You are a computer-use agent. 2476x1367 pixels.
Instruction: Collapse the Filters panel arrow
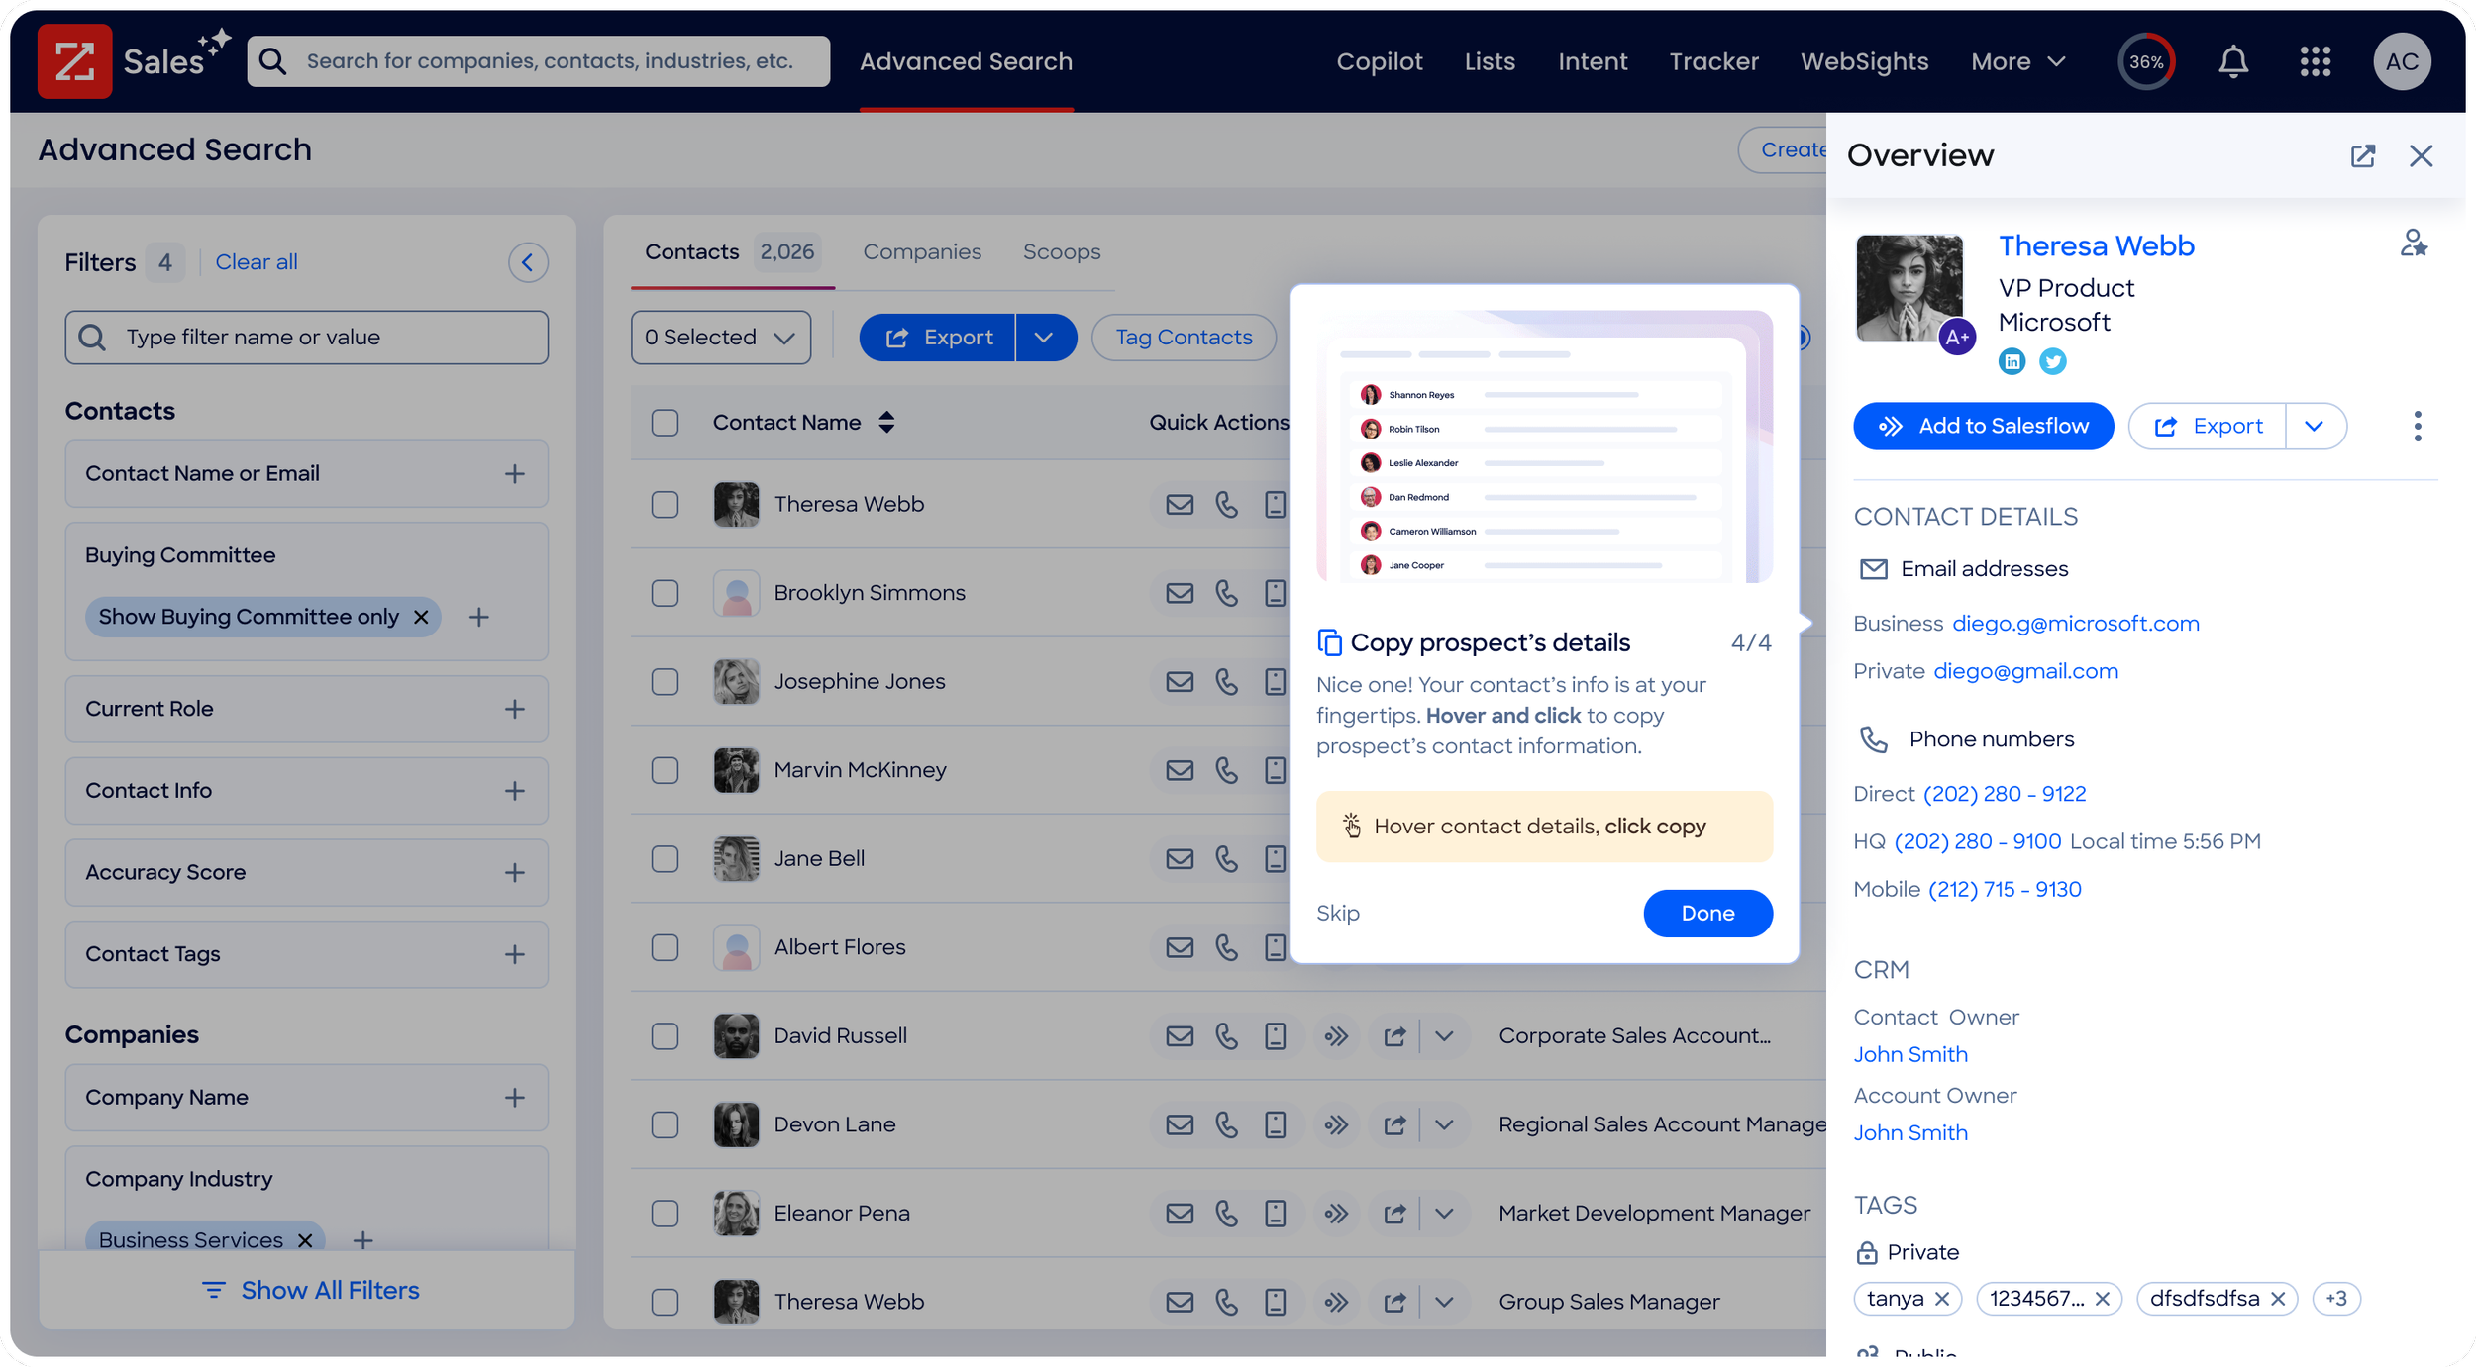coord(528,262)
